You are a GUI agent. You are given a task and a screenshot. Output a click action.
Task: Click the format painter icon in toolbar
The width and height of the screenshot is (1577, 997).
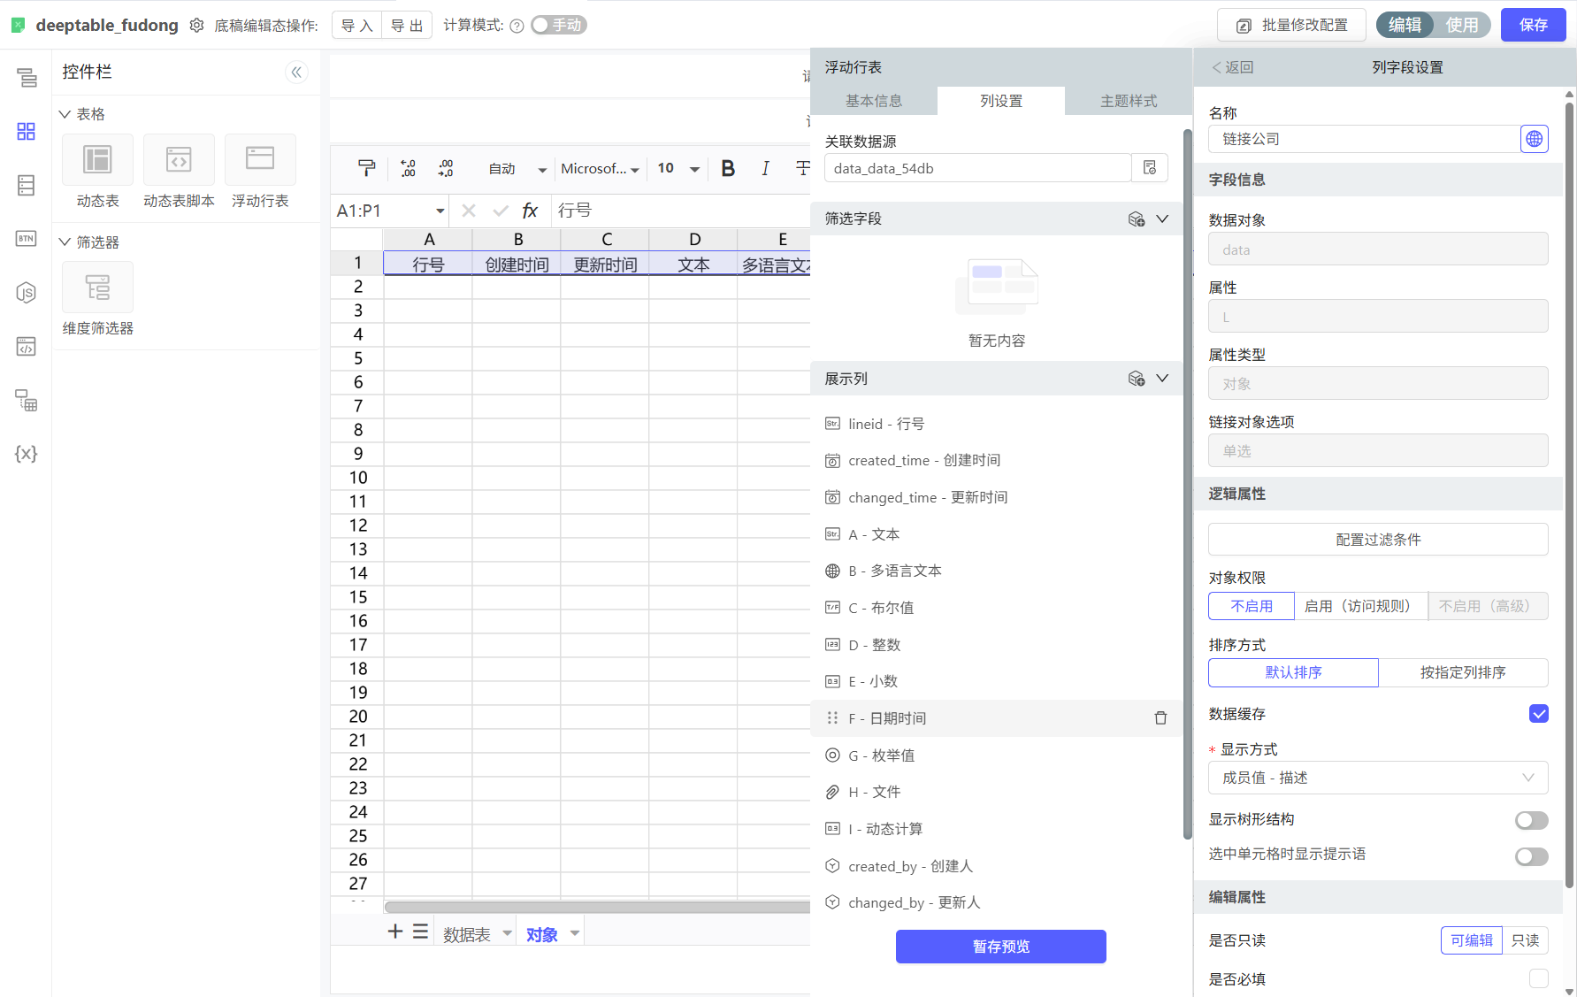[366, 168]
